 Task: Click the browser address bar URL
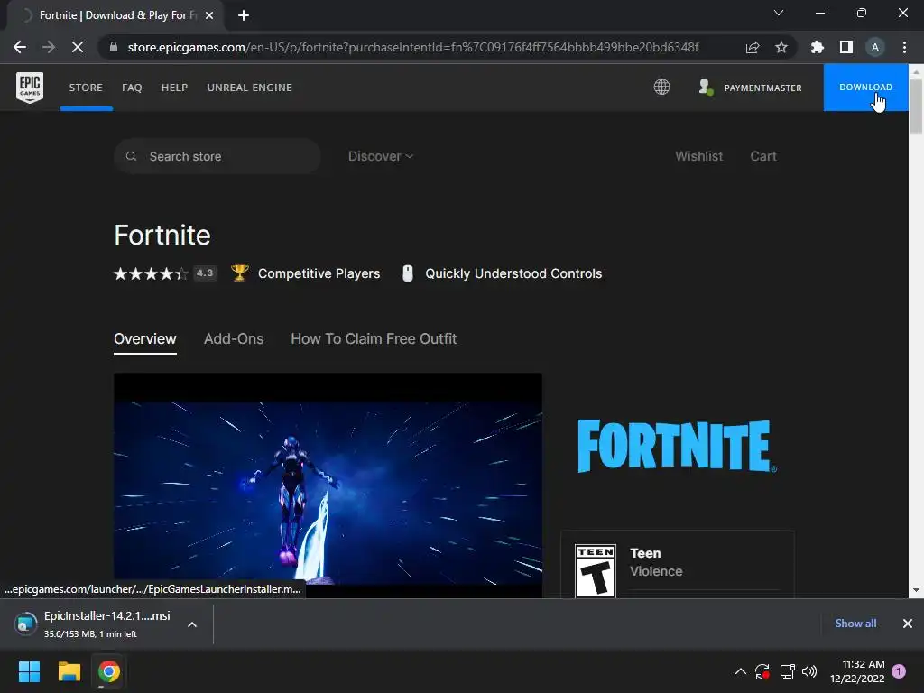[x=413, y=47]
